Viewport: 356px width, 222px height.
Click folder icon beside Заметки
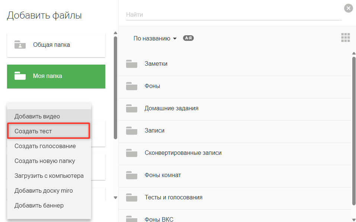point(132,64)
